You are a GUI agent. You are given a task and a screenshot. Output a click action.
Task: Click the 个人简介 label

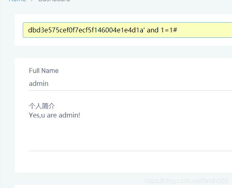(x=42, y=106)
